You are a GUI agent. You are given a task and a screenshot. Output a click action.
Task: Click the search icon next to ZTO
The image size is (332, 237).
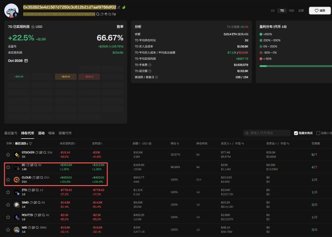pyautogui.click(x=37, y=190)
